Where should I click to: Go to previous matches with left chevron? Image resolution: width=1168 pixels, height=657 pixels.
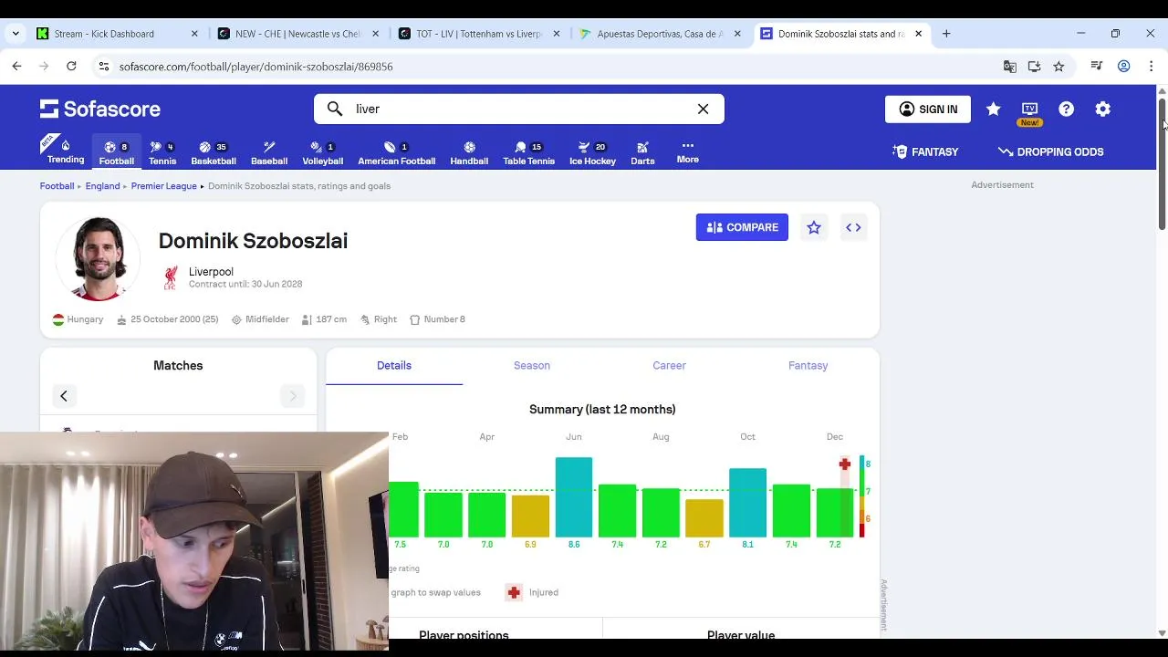(x=64, y=395)
